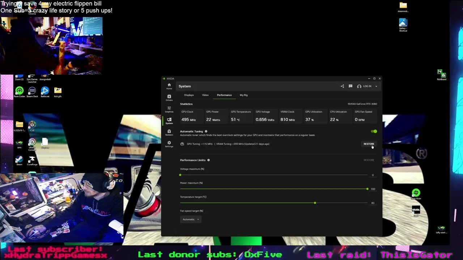463x260 pixels.
Task: Turn off the Automatic Tuning switch
Action: pos(374,131)
